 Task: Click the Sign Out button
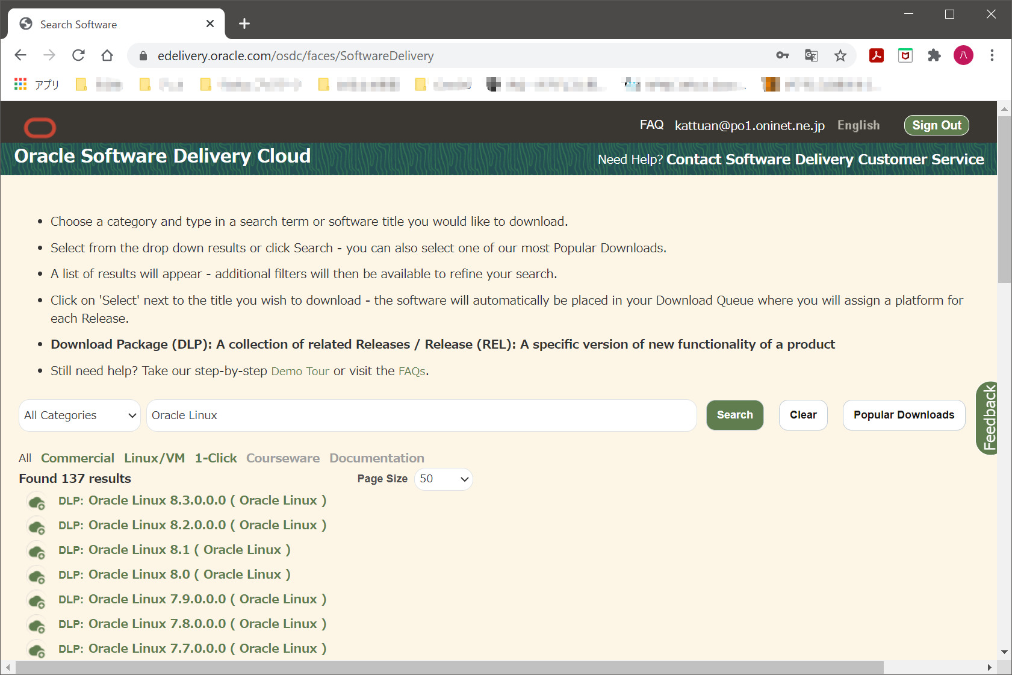[936, 125]
